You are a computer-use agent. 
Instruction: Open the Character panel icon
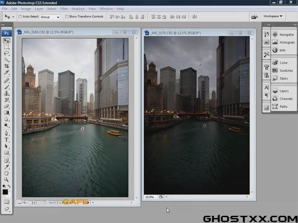(266, 87)
